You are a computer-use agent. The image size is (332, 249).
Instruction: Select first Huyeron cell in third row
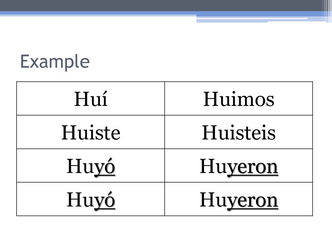(x=239, y=166)
